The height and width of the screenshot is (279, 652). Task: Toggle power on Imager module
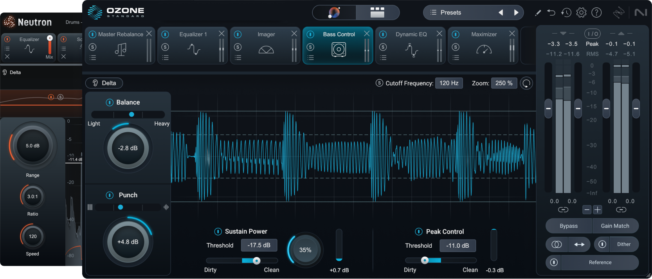238,34
